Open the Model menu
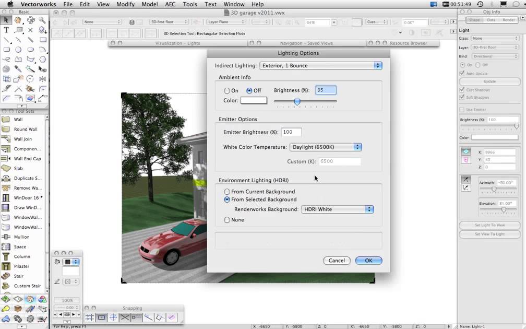526x329 pixels. (150, 4)
